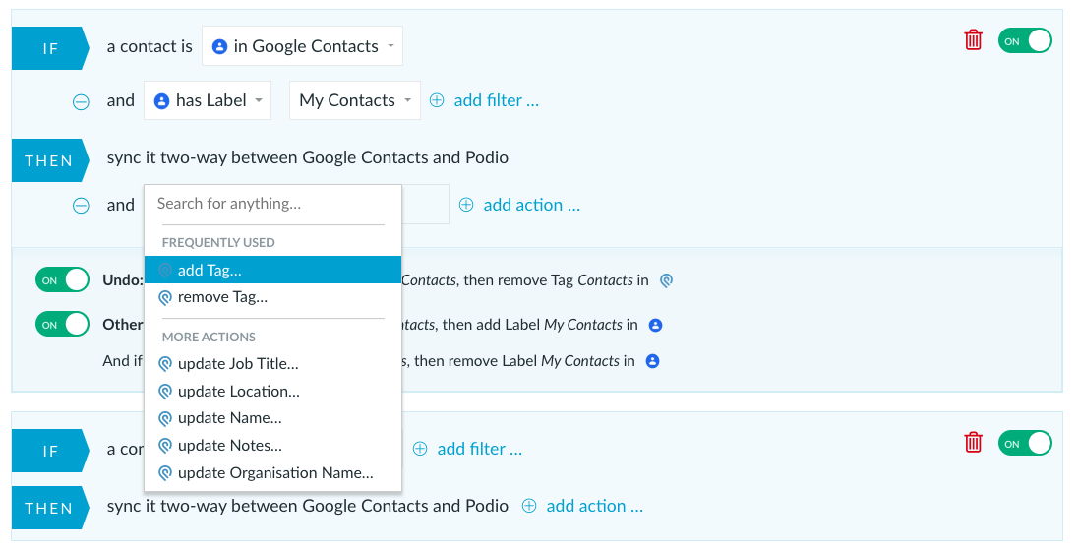Click 'add filter ...' link in second rule
The width and height of the screenshot is (1079, 553).
click(x=480, y=449)
